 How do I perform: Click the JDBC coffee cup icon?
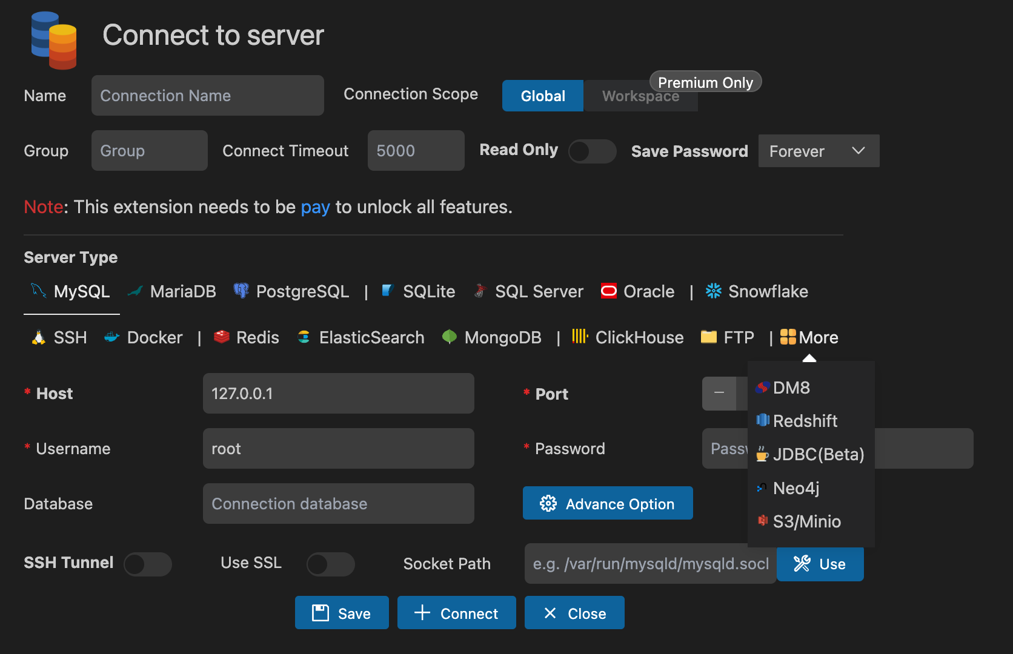[762, 454]
